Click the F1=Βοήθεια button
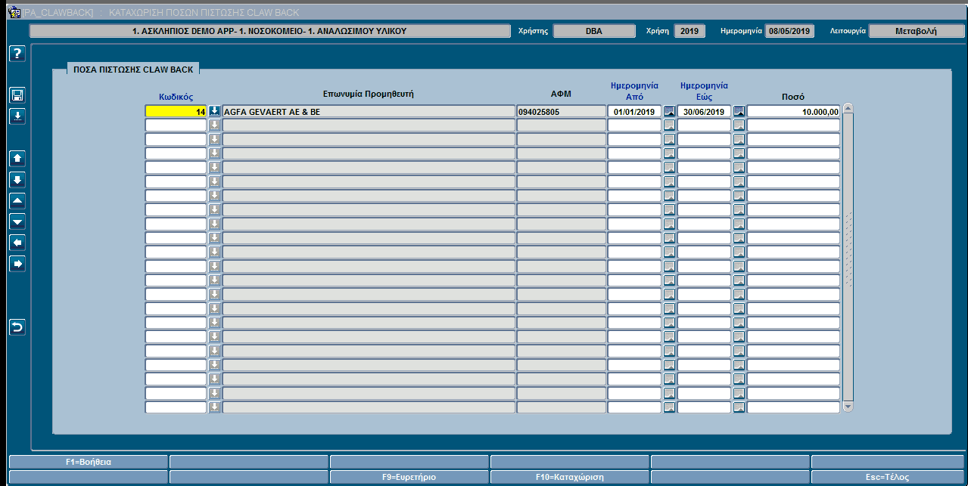 tap(89, 461)
